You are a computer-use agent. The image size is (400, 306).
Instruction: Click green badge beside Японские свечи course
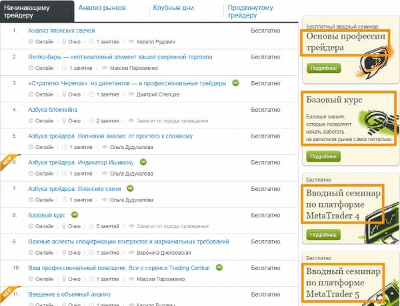tap(130, 188)
